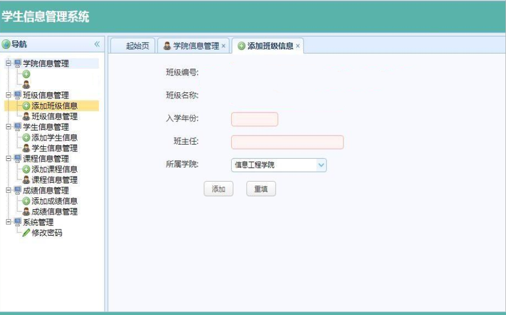The width and height of the screenshot is (506, 315).
Task: Click person icon on 学院信息管理 tab
Action: (x=167, y=46)
